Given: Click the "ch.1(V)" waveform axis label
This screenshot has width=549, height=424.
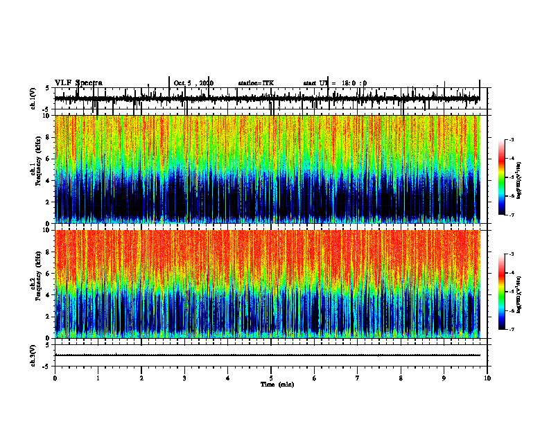Looking at the screenshot, I should (33, 98).
